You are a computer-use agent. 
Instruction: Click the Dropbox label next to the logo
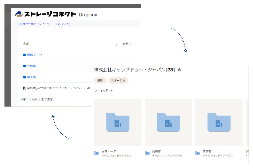coord(88,15)
